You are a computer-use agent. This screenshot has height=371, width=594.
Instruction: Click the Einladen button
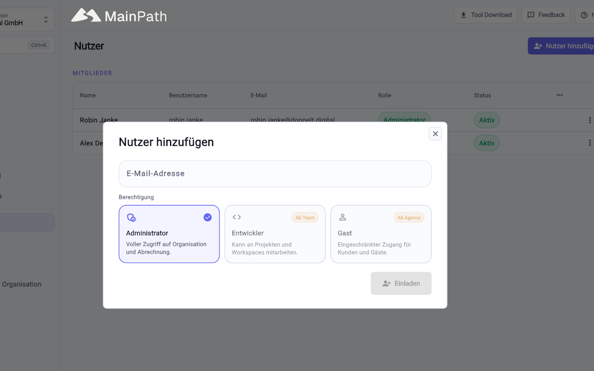(401, 283)
